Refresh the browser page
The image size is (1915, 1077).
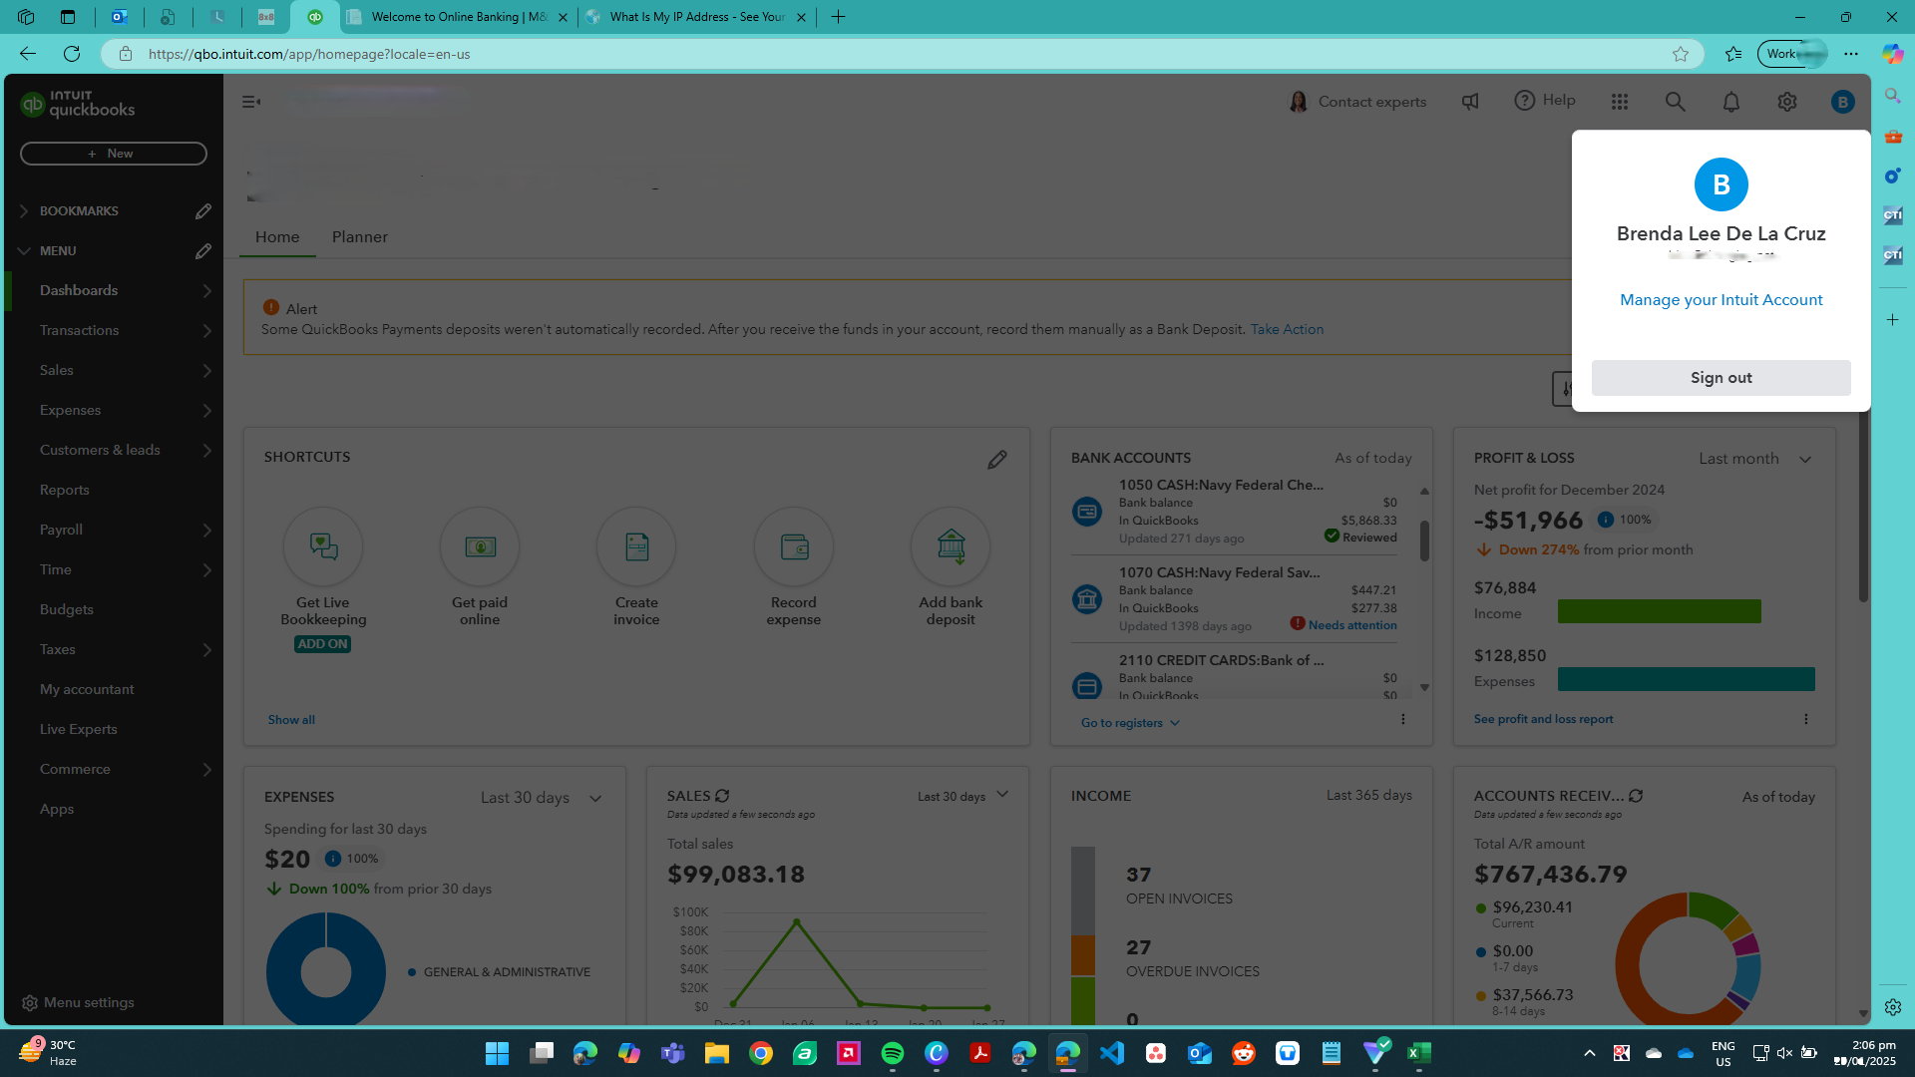click(72, 54)
